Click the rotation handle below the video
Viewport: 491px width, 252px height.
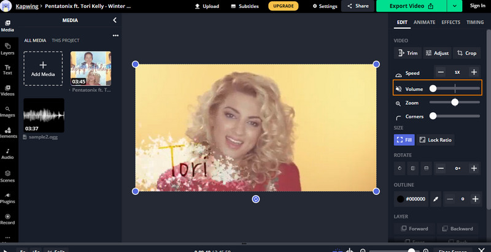point(256,199)
